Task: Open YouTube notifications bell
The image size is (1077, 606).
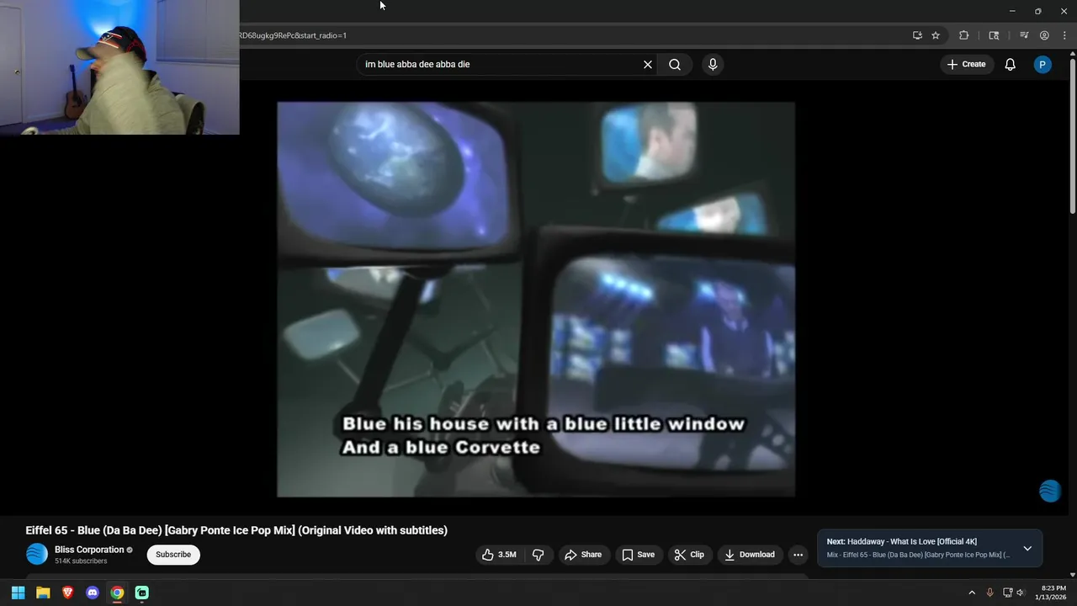Action: click(1011, 65)
